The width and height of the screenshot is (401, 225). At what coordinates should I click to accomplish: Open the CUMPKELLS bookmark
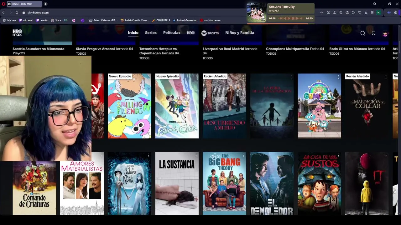tap(161, 20)
